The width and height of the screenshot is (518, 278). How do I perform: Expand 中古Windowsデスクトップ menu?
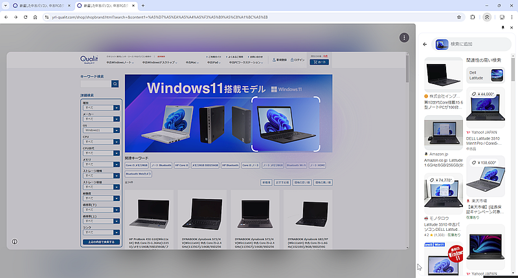point(160,62)
